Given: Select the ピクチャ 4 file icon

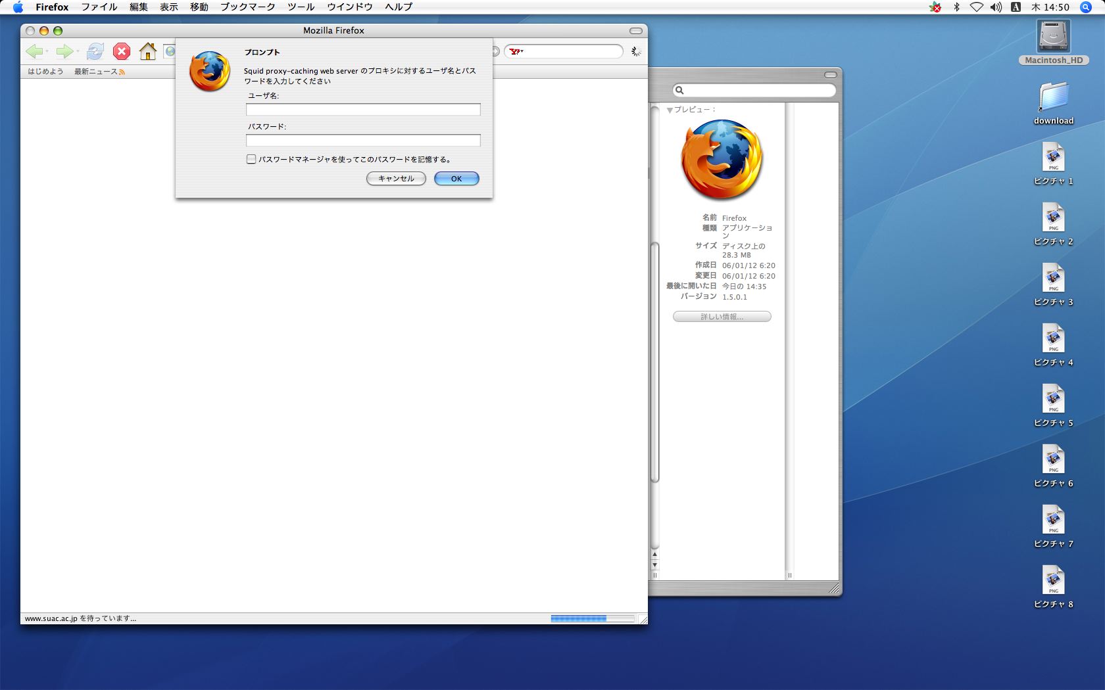Looking at the screenshot, I should (1054, 339).
